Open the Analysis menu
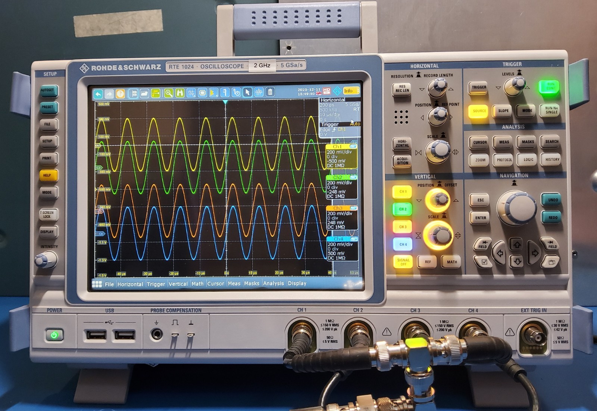Viewport: 597px width, 411px height. (274, 284)
